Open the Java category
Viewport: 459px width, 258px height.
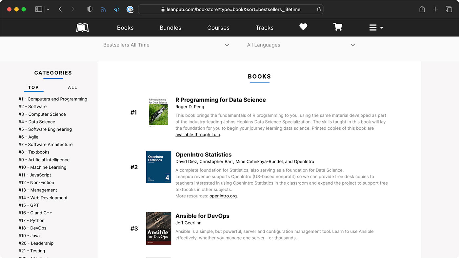point(29,236)
